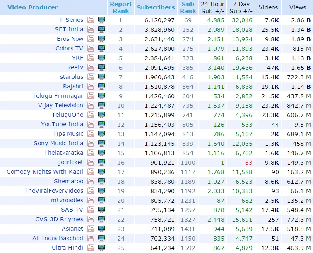Image resolution: width=313 pixels, height=253 pixels.
Task: Click the monitor icon beside SAB TV
Action: [101, 210]
